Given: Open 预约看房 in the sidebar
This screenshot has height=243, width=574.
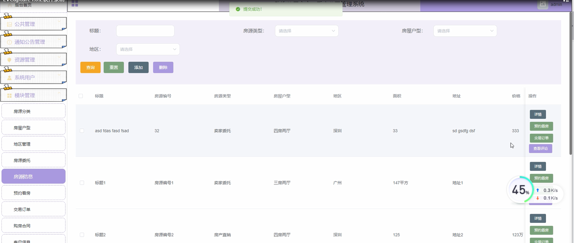Looking at the screenshot, I should point(33,193).
